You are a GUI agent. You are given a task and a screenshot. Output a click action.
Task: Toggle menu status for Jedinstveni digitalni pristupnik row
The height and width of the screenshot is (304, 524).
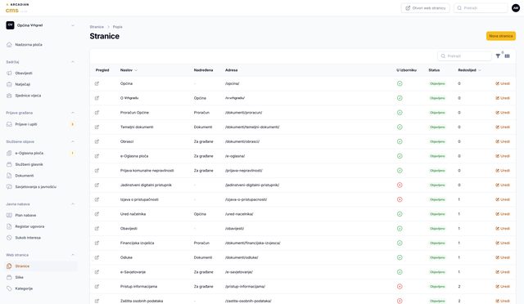point(400,186)
